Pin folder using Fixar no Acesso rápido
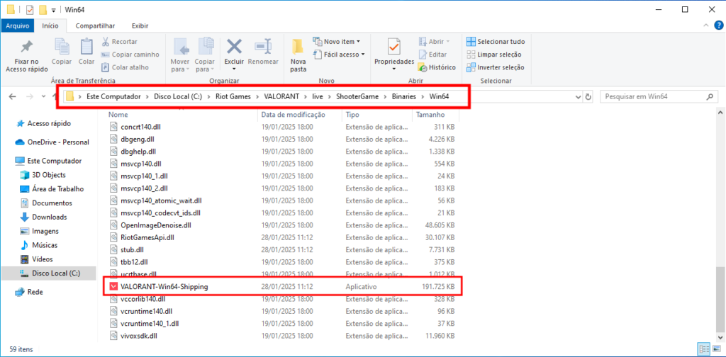This screenshot has height=357, width=726. tap(26, 55)
